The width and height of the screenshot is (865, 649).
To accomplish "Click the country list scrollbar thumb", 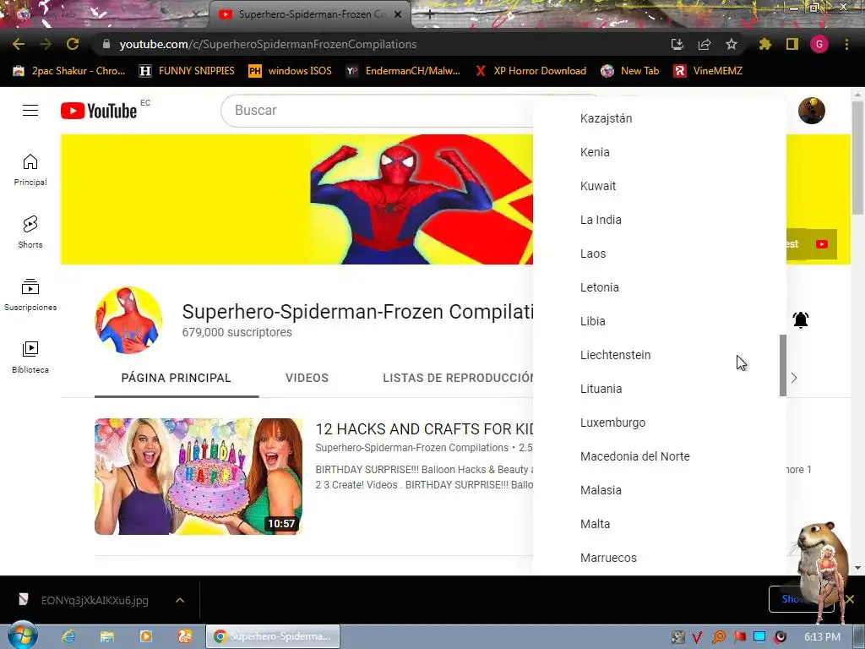I will point(782,365).
